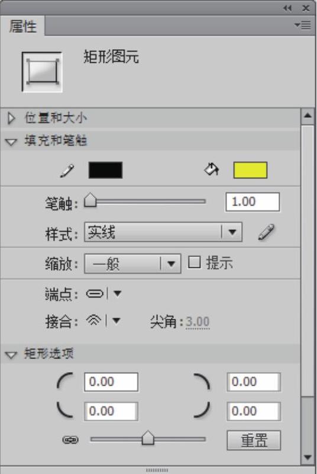Click the stroke width 1.00 input field
This screenshot has width=317, height=474.
pyautogui.click(x=253, y=201)
